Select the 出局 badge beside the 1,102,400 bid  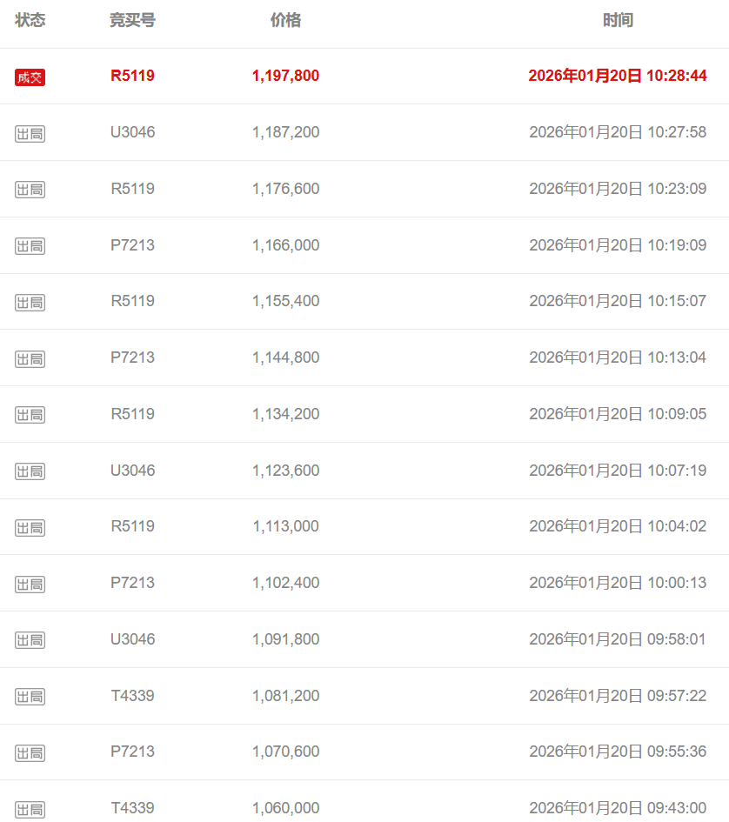tap(30, 584)
